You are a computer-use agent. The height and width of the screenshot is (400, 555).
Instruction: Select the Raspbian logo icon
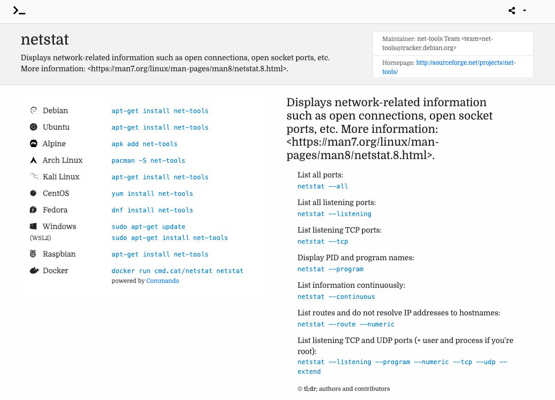pyautogui.click(x=33, y=254)
